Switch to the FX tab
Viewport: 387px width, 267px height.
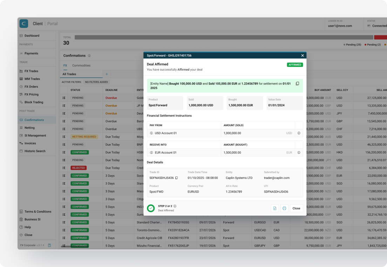[65, 65]
